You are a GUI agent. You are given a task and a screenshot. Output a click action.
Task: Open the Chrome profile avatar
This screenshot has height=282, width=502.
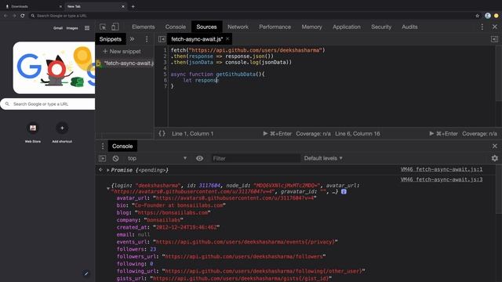[x=488, y=16]
